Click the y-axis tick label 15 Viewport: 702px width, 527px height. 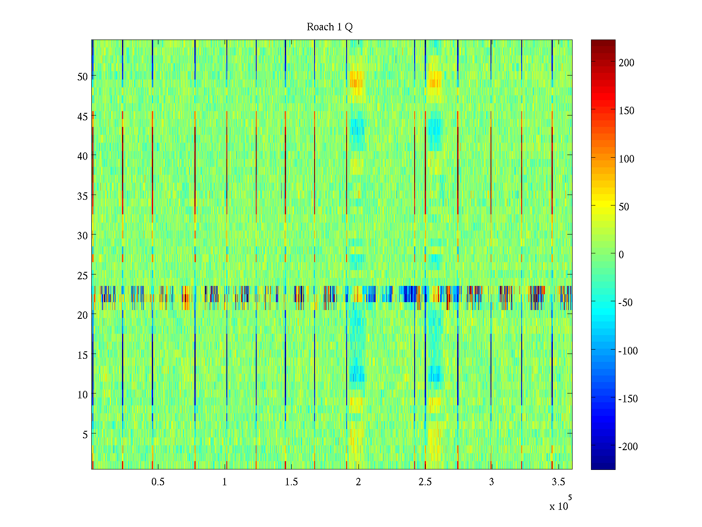tap(82, 355)
